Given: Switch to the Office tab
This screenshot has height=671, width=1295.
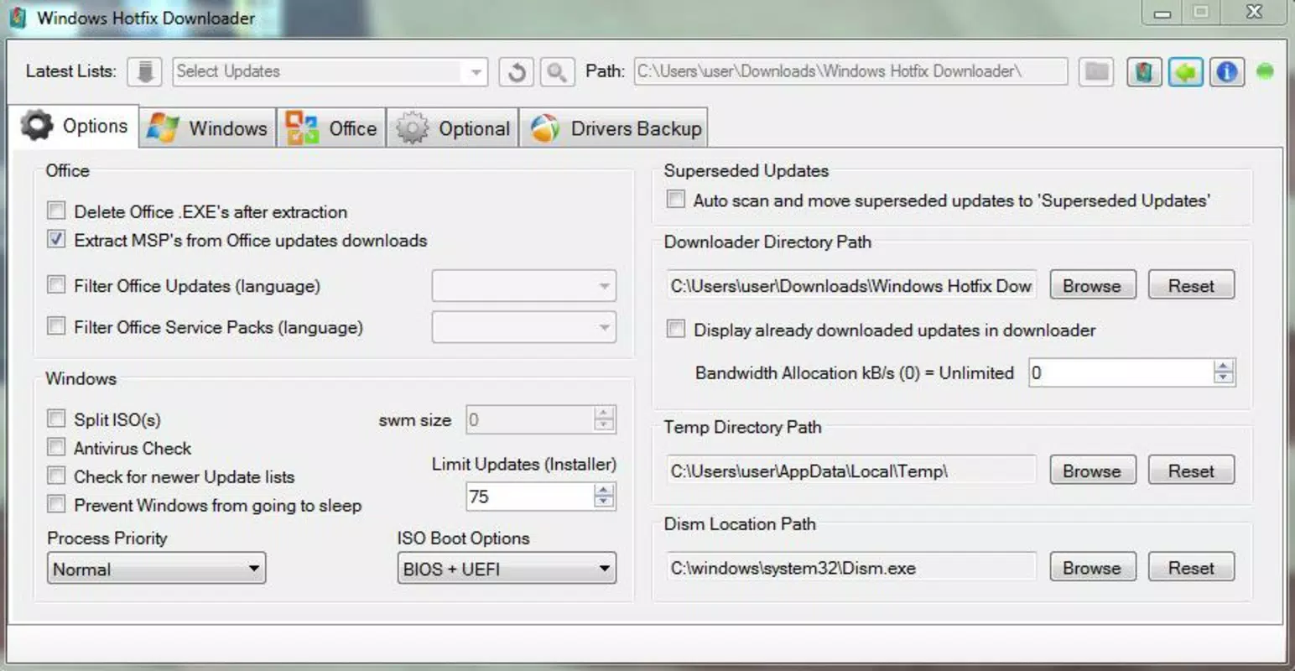Looking at the screenshot, I should pos(332,128).
